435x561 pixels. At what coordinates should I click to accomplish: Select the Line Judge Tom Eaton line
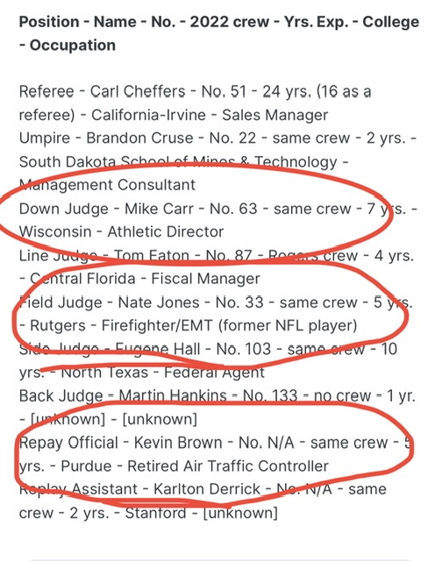(x=217, y=255)
